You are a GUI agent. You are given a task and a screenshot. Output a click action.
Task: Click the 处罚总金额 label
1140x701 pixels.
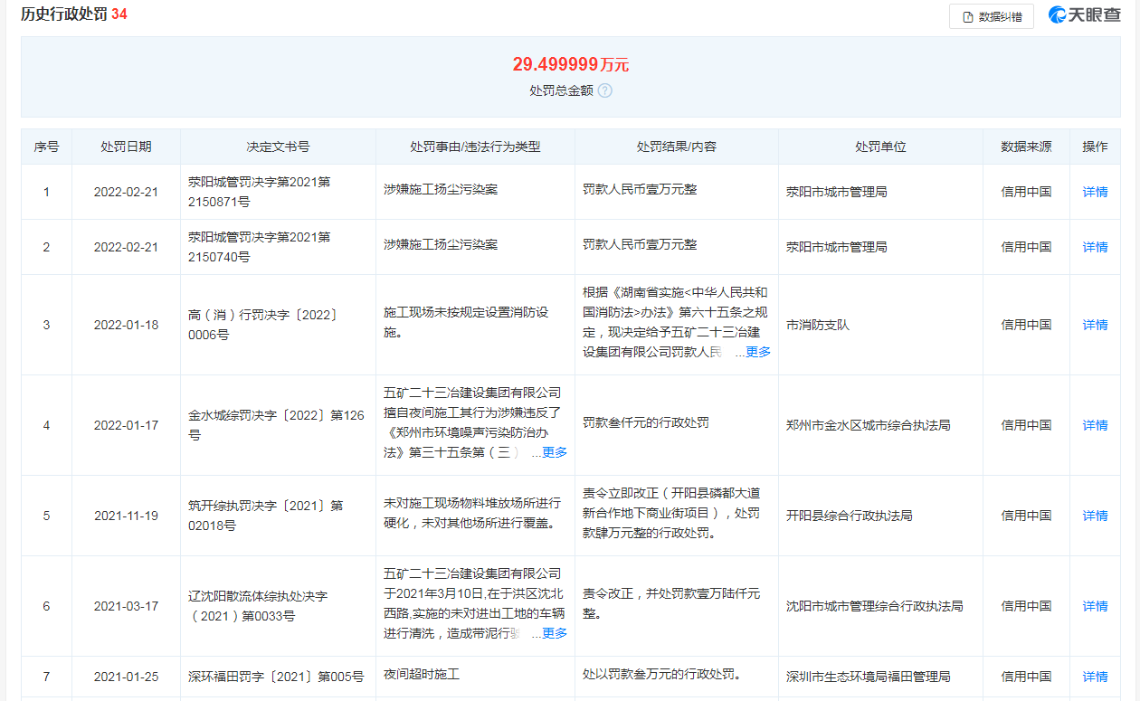pyautogui.click(x=561, y=90)
